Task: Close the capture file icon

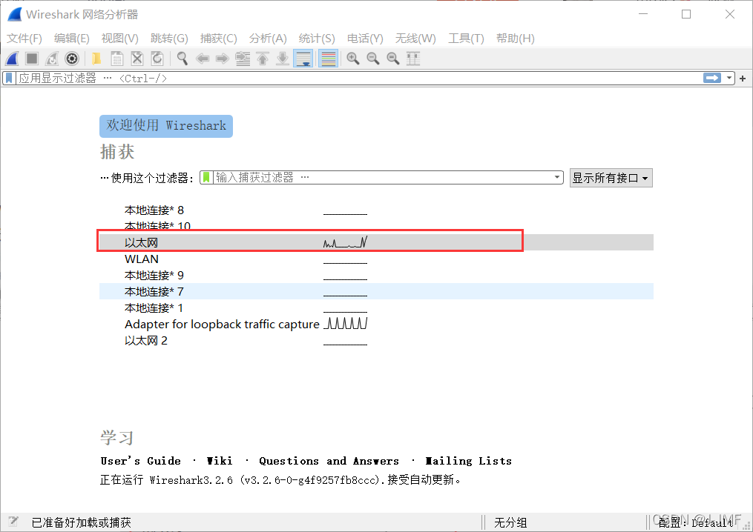Action: pos(137,59)
